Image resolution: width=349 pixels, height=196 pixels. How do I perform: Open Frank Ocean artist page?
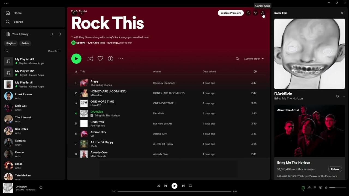coord(33,96)
